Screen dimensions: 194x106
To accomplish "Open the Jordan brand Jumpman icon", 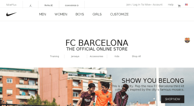I will tap(30, 5).
